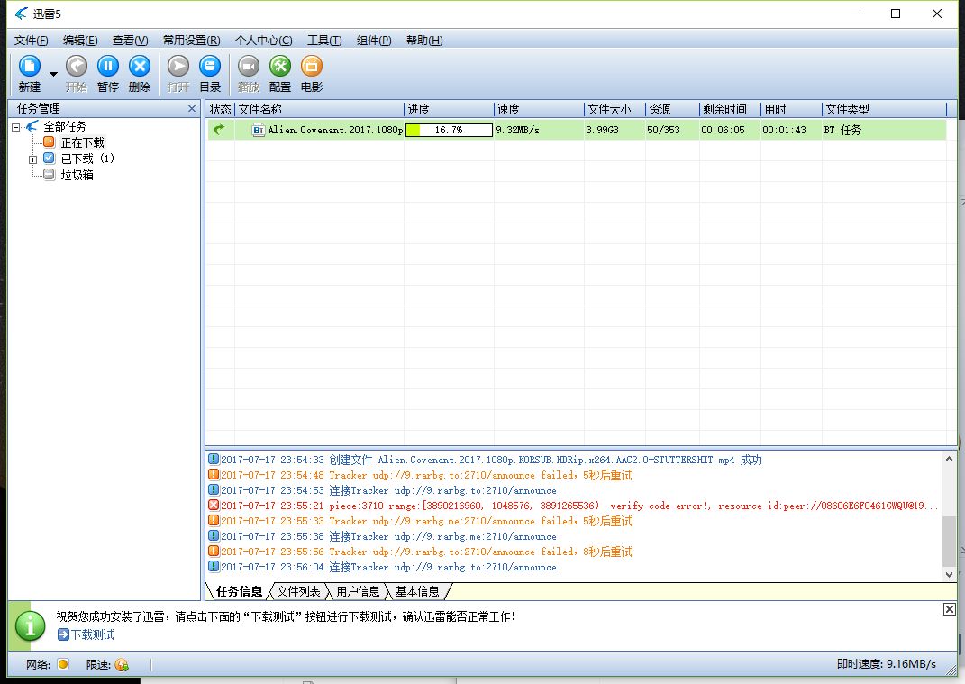965x684 pixels.
Task: Toggle the 限速 speed limit icon
Action: [122, 665]
